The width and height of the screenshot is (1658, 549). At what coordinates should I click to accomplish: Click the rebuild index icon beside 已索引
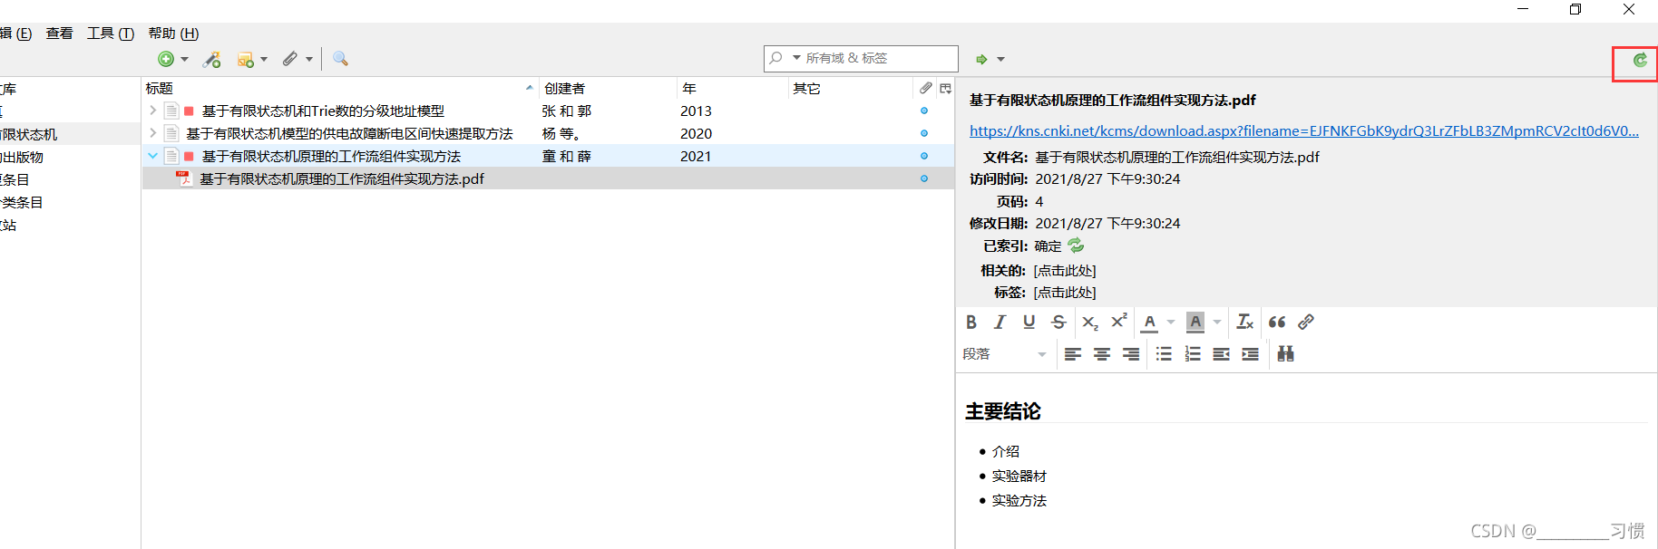pos(1076,246)
